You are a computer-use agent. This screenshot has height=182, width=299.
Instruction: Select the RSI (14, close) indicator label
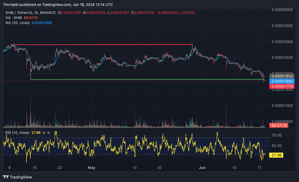point(17,133)
